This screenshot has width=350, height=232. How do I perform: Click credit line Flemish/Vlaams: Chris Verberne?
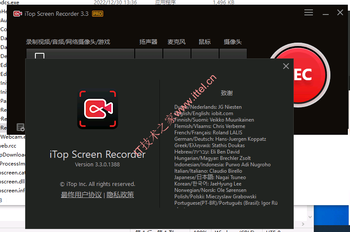coord(210,126)
